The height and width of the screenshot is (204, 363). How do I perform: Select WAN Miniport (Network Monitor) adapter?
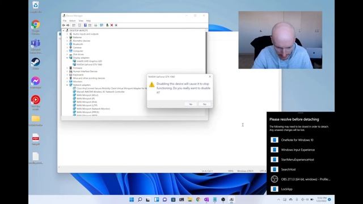(x=91, y=109)
